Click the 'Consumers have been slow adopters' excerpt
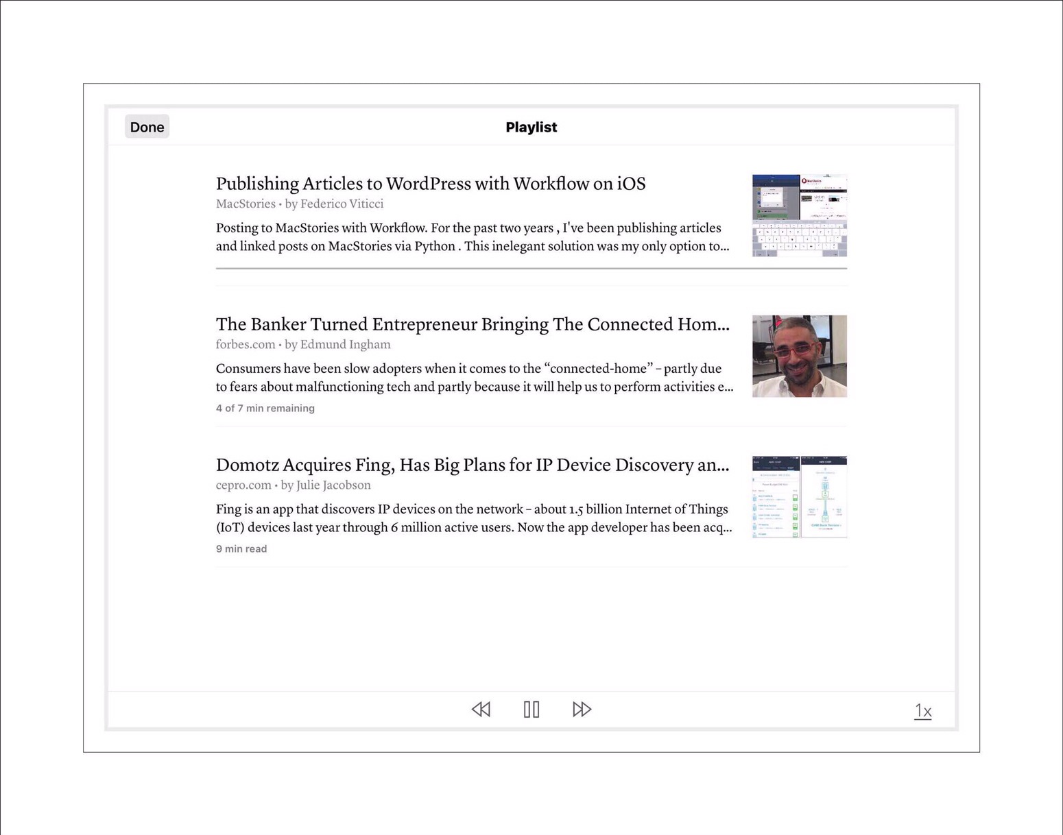Viewport: 1063px width, 835px height. [x=473, y=378]
